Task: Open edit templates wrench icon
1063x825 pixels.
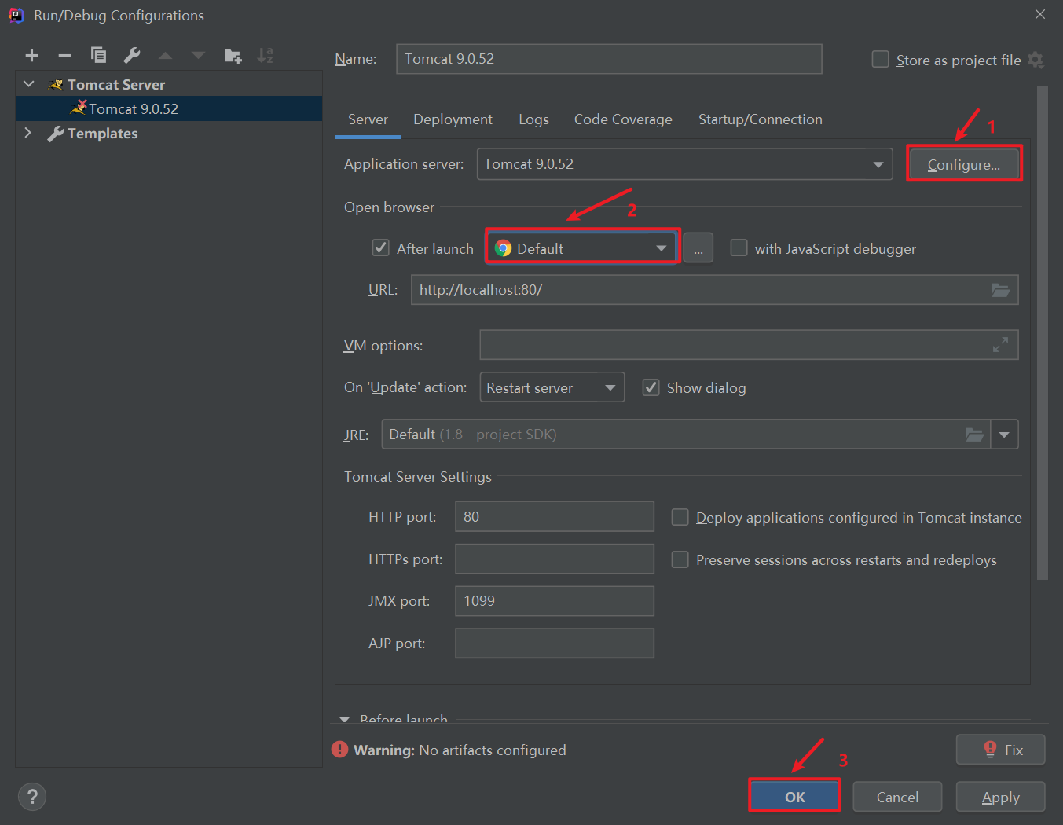Action: (x=132, y=55)
